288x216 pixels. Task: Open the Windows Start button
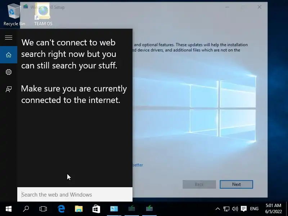coord(9,209)
